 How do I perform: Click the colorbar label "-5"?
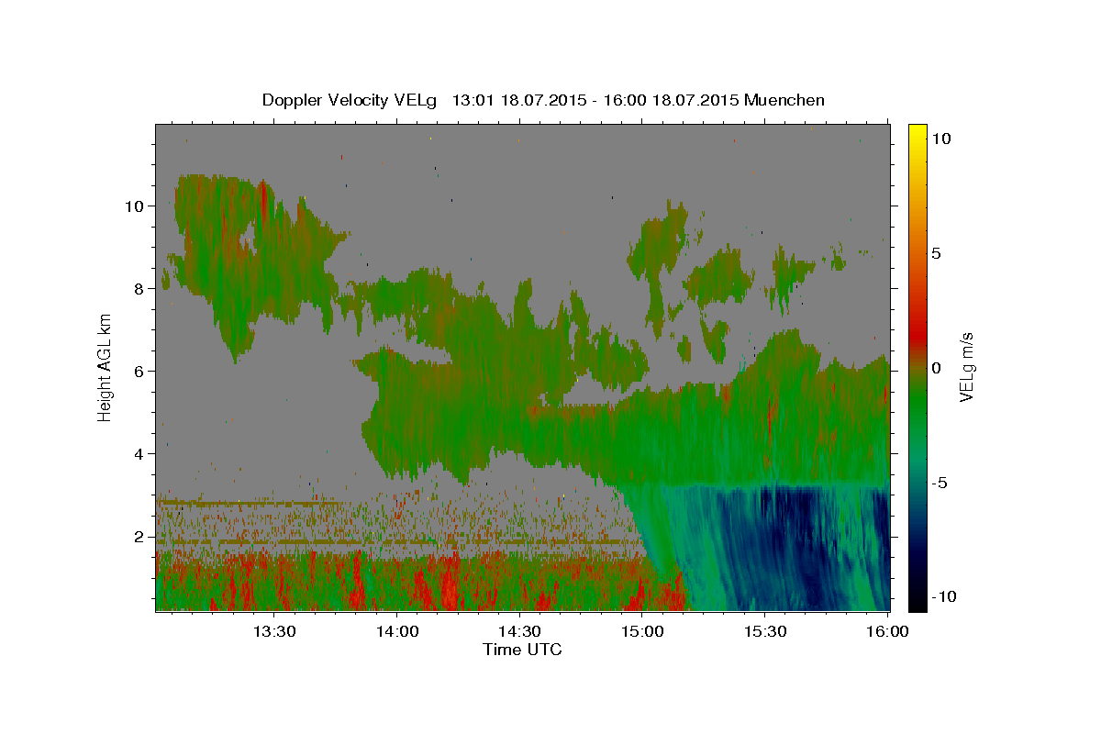click(x=940, y=483)
